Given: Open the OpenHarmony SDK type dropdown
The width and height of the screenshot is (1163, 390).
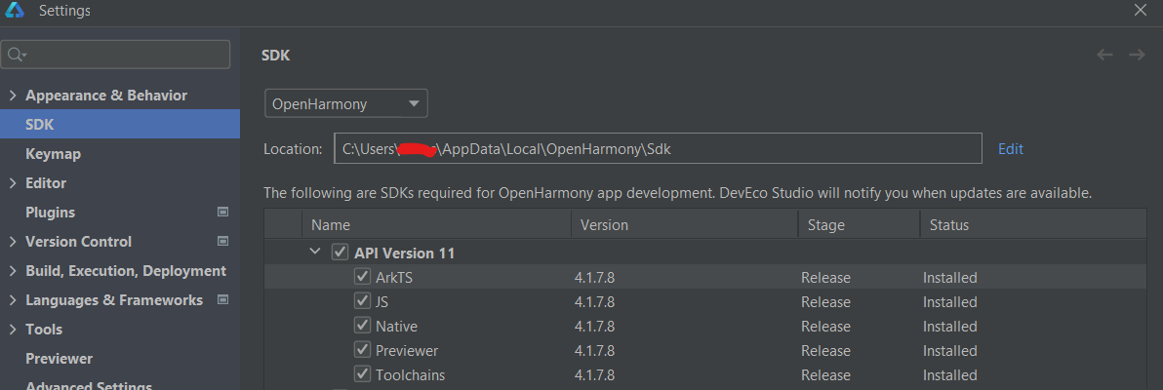Looking at the screenshot, I should (x=346, y=103).
